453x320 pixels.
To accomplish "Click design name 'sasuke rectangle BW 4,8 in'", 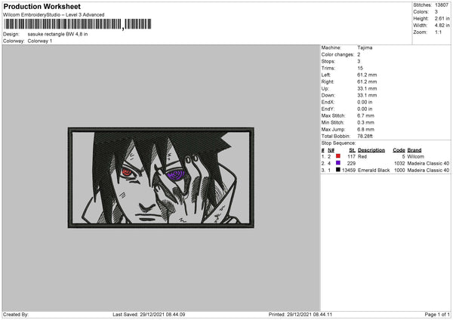I will (58, 34).
